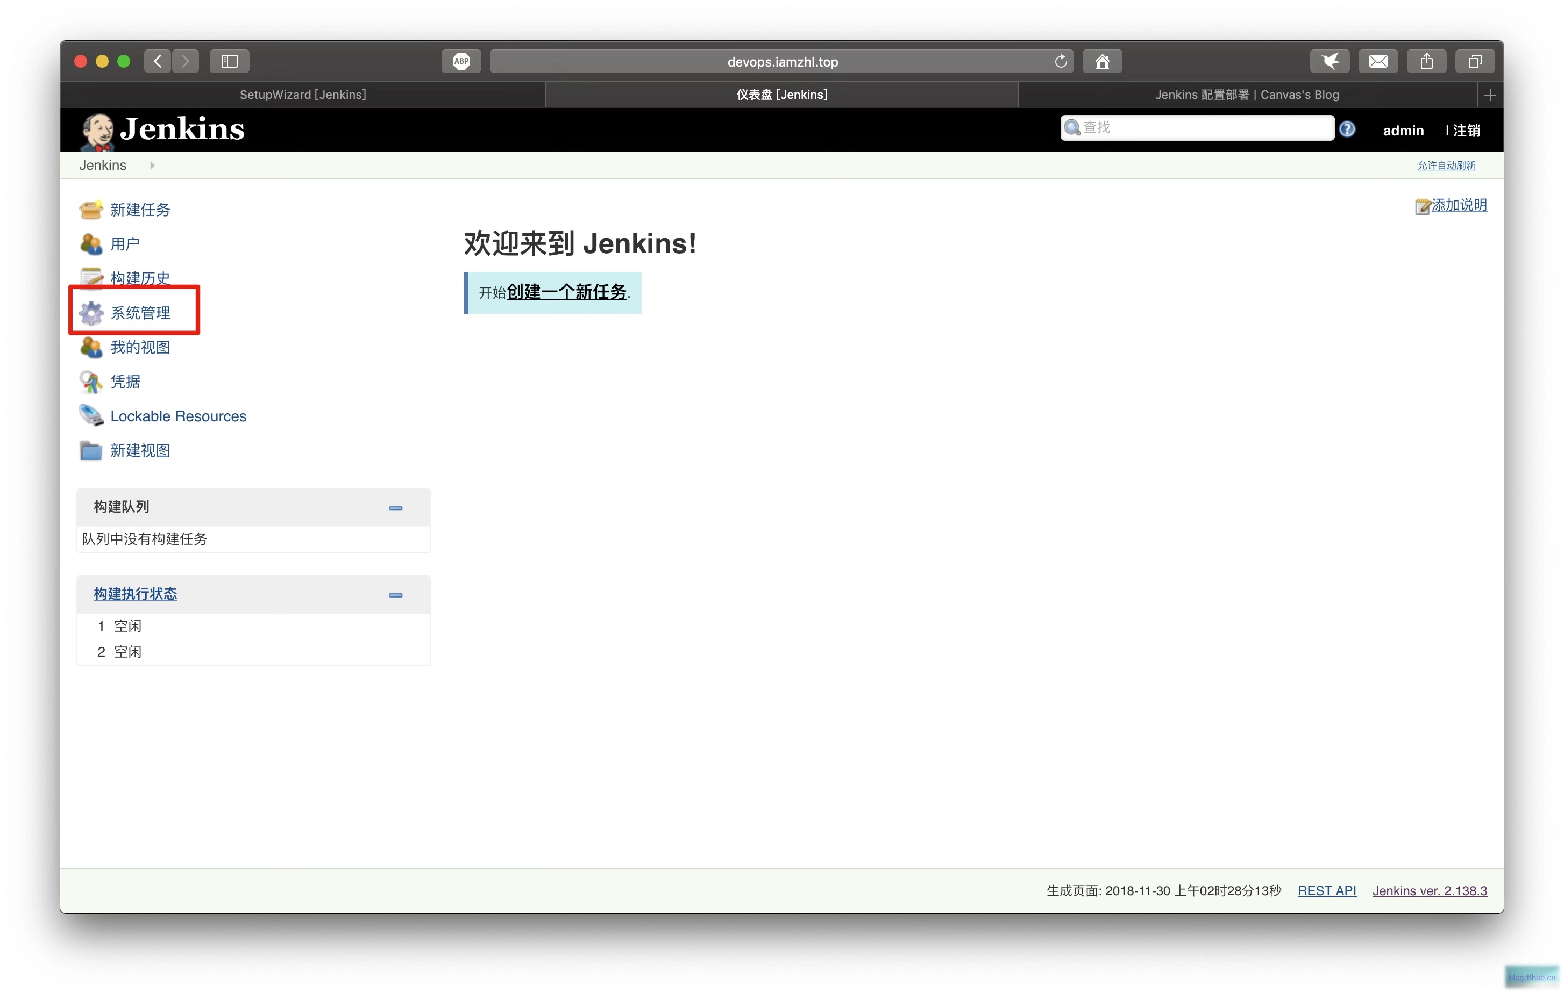The height and width of the screenshot is (993, 1564).
Task: Collapse the Build Executor Status (构建执行状态) panel
Action: [x=395, y=595]
